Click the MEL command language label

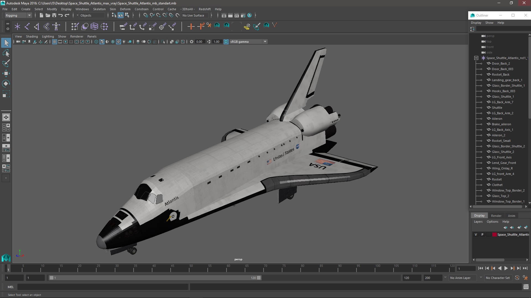pyautogui.click(x=11, y=287)
